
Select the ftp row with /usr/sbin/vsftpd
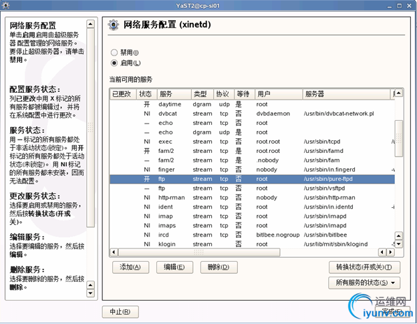252,188
